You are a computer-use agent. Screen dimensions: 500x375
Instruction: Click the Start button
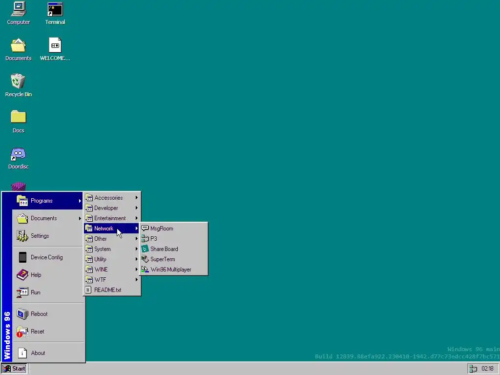pyautogui.click(x=14, y=369)
